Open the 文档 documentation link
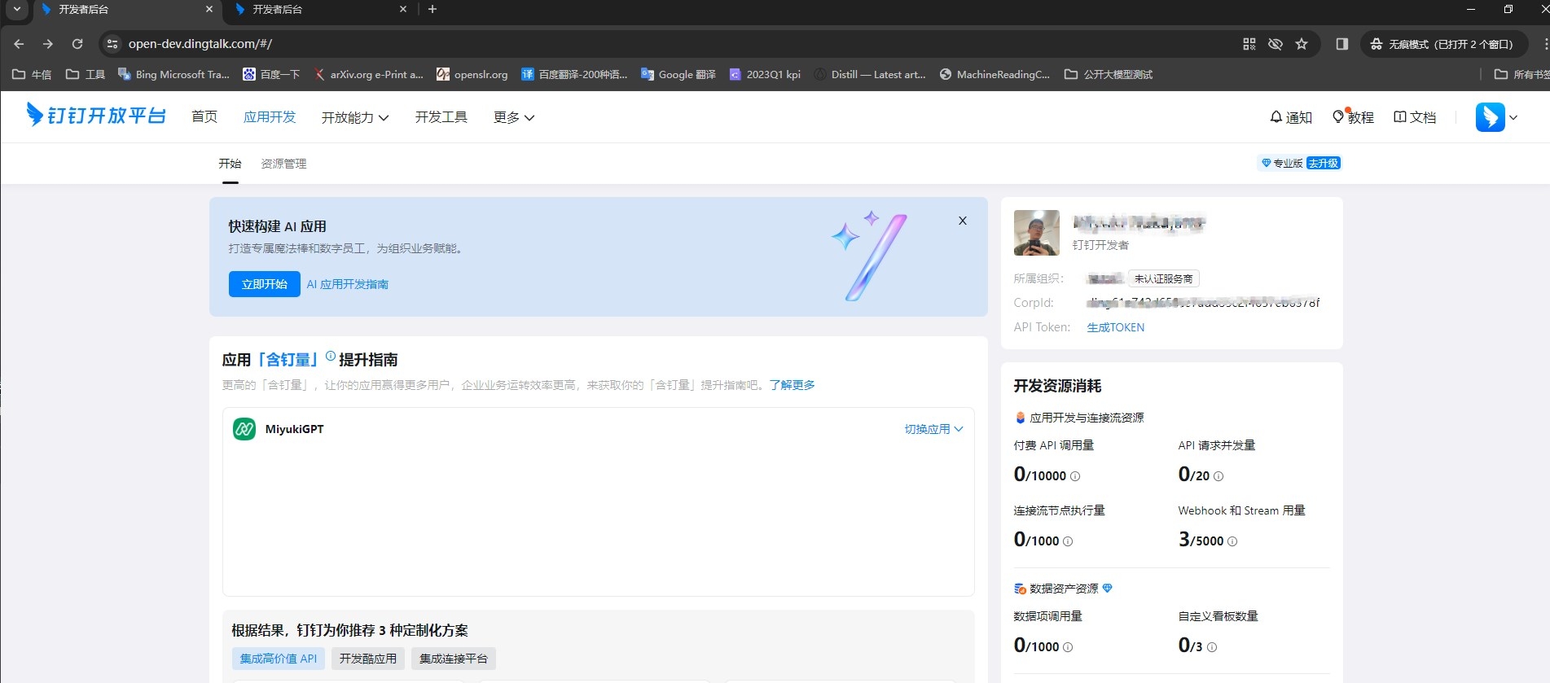1550x683 pixels. [1415, 117]
